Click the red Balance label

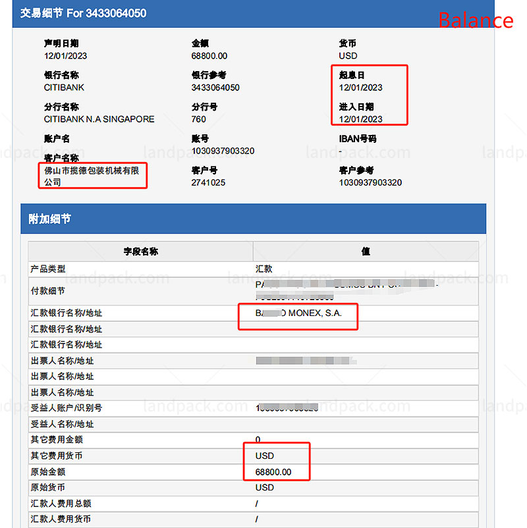pos(476,20)
